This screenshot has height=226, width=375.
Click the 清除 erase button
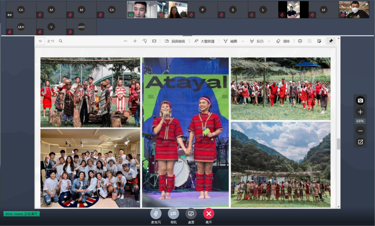pyautogui.click(x=283, y=41)
